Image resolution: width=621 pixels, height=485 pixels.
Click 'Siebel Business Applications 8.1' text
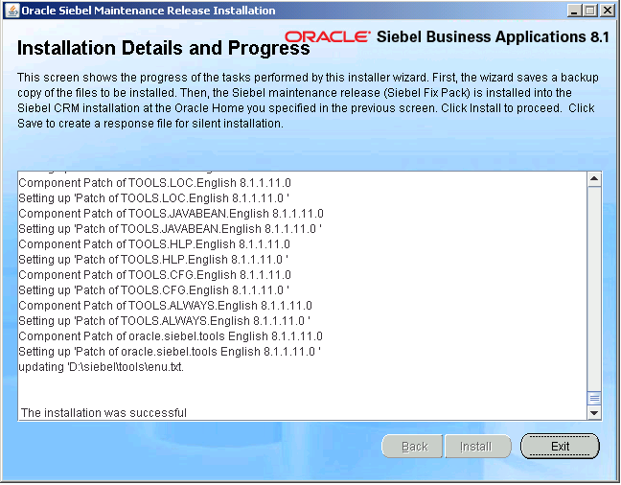493,36
